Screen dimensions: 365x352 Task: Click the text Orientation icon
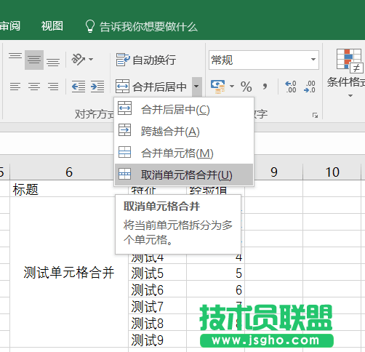pyautogui.click(x=78, y=60)
